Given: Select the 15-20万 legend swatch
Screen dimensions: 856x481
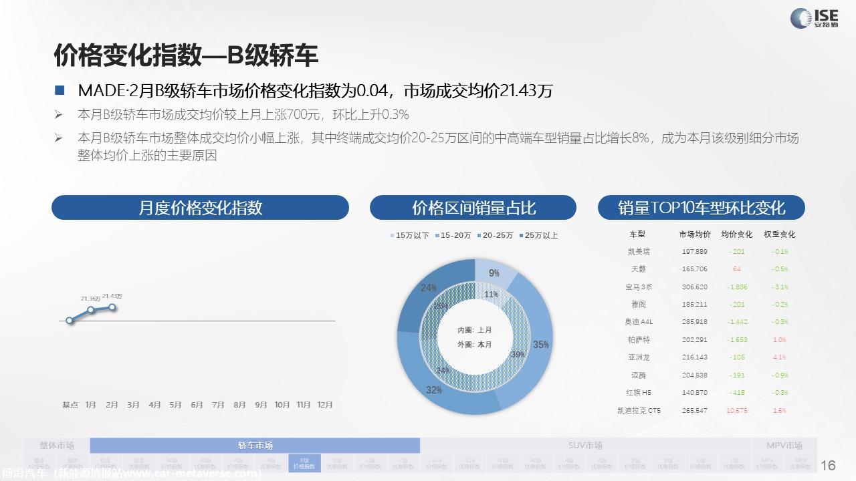Looking at the screenshot, I should (x=437, y=236).
